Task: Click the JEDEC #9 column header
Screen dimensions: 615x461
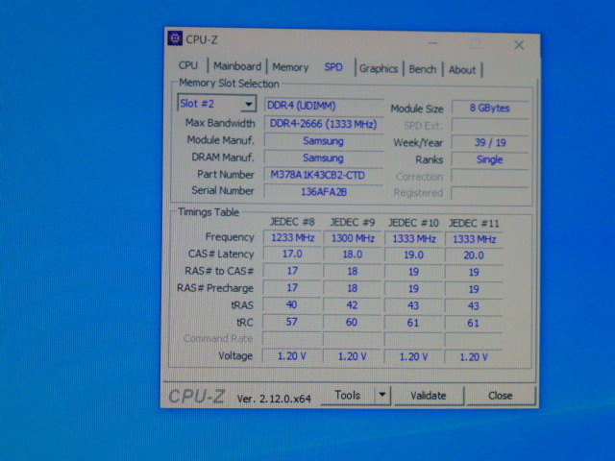Action: [x=353, y=223]
